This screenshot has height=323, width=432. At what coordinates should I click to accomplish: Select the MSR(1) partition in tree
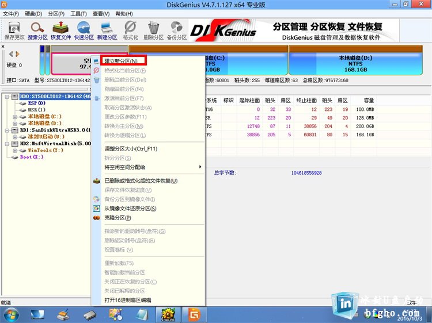click(37, 110)
